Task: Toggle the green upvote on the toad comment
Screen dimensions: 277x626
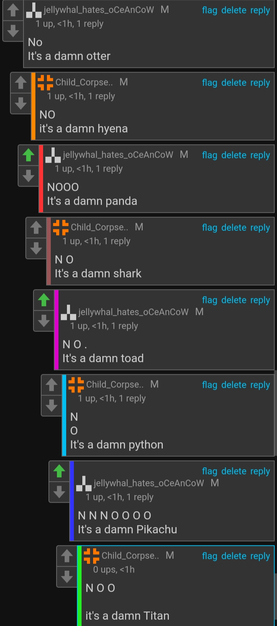Action: (44, 300)
